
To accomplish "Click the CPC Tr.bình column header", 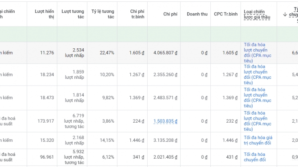I will pos(226,14).
